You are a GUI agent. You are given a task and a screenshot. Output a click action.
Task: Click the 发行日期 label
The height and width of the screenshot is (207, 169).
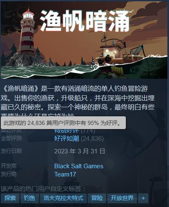point(12,151)
